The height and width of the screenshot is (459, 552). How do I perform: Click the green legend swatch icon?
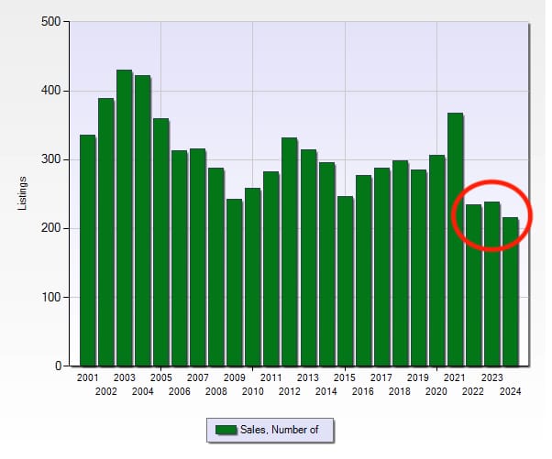(226, 430)
